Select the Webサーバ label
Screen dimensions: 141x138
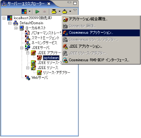pos(40,78)
